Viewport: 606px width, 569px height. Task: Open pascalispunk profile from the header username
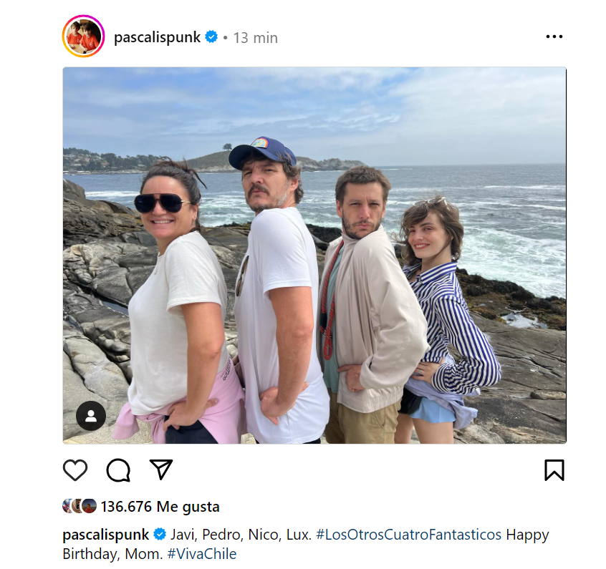[x=158, y=37]
